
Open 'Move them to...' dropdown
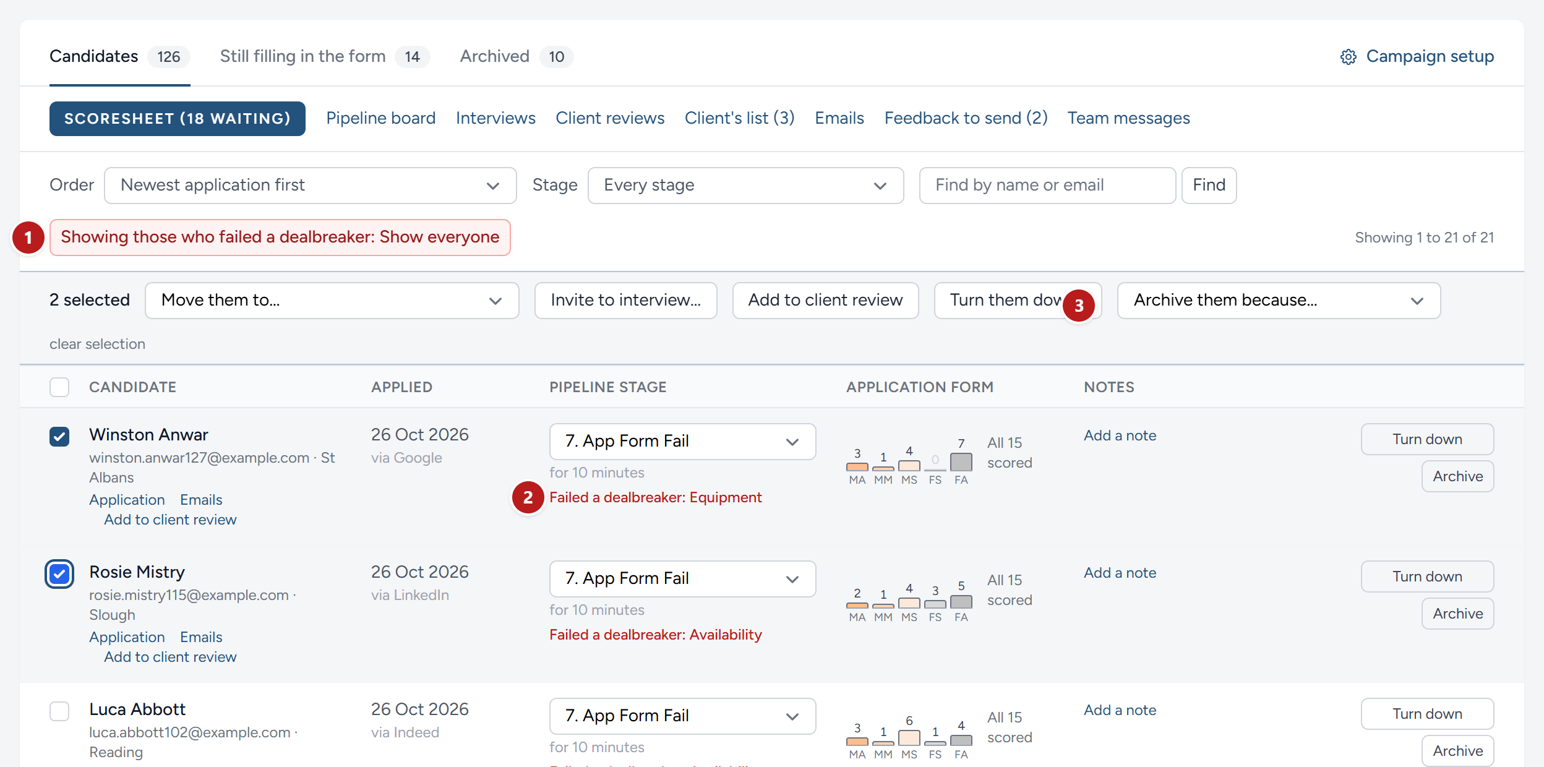click(332, 301)
